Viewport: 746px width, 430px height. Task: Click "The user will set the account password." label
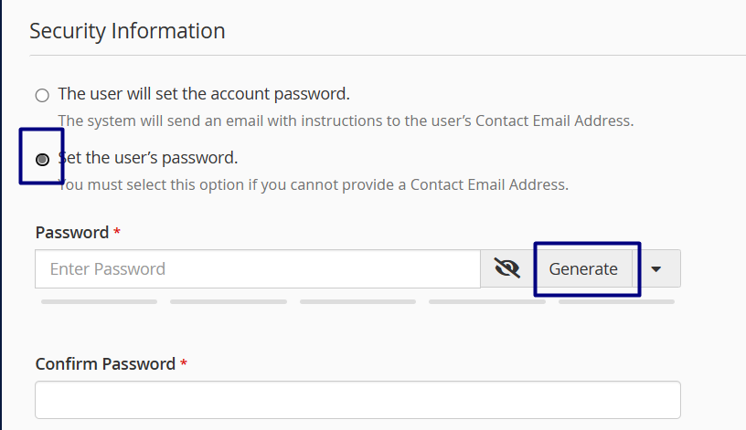tap(204, 93)
